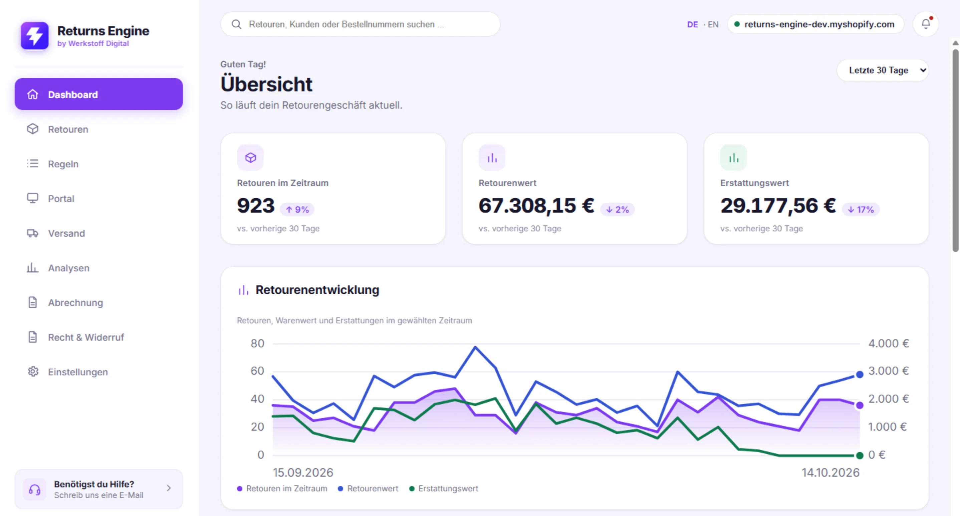
Task: Click the Dashboard home icon
Action: [x=33, y=94]
